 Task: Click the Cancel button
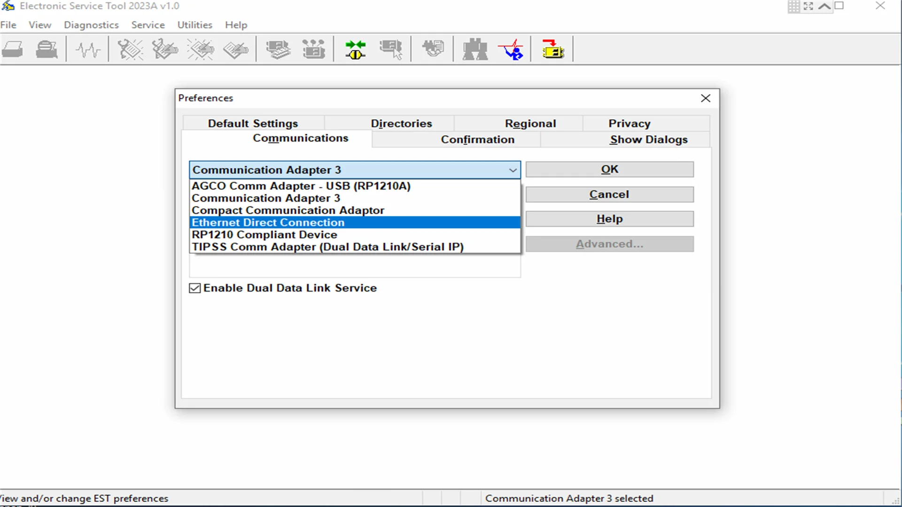pyautogui.click(x=609, y=194)
